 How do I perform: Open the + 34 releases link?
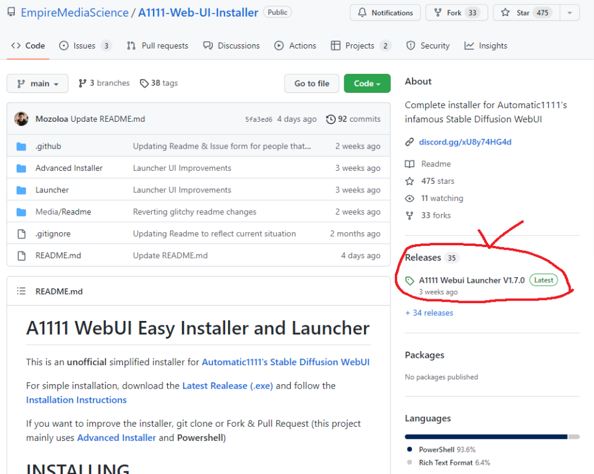click(429, 313)
